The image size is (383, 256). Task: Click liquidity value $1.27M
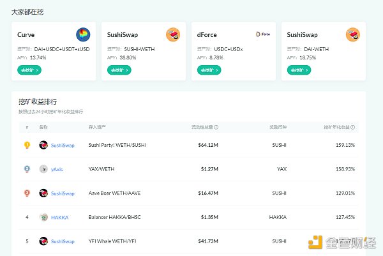209,169
